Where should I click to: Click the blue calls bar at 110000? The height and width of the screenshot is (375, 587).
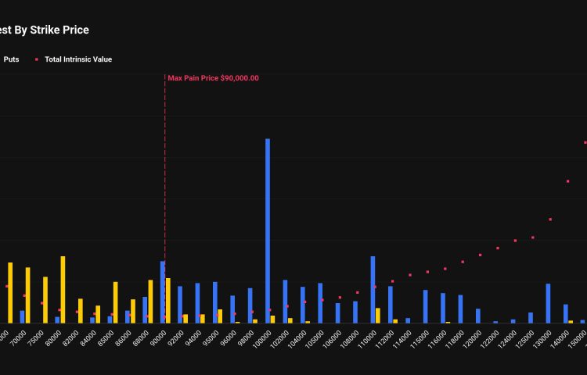pyautogui.click(x=373, y=289)
